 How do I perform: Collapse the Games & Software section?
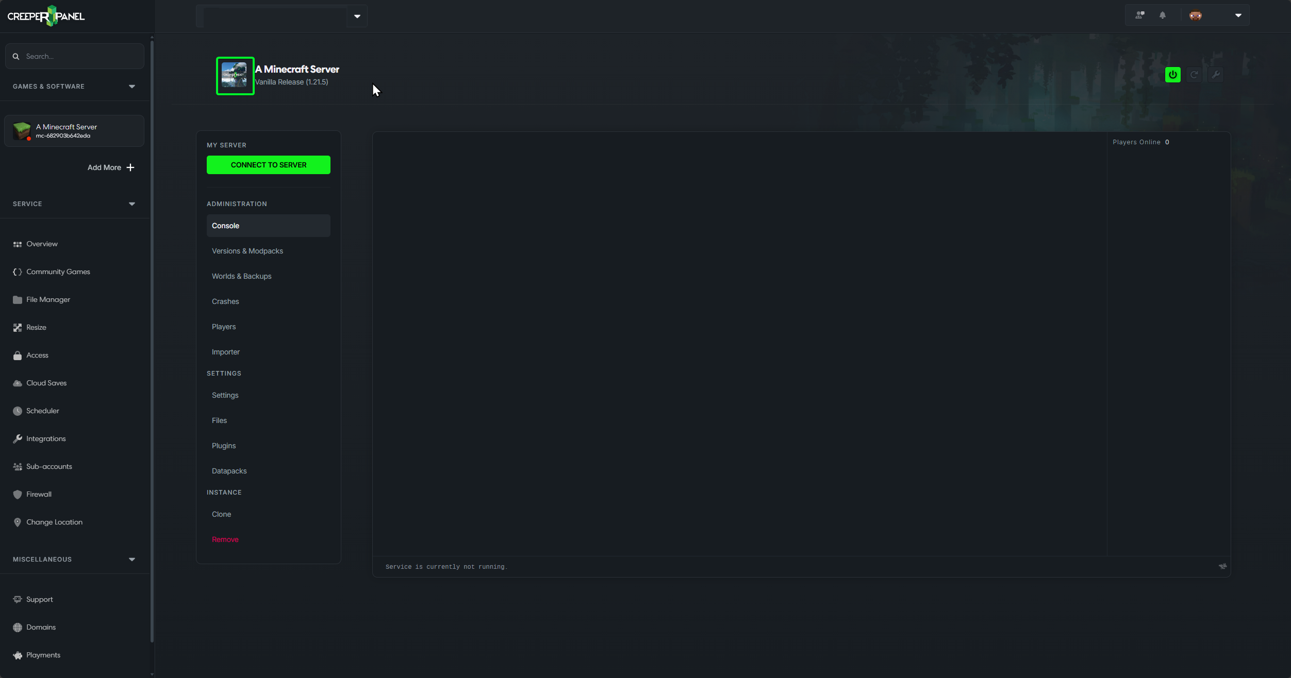coord(132,87)
